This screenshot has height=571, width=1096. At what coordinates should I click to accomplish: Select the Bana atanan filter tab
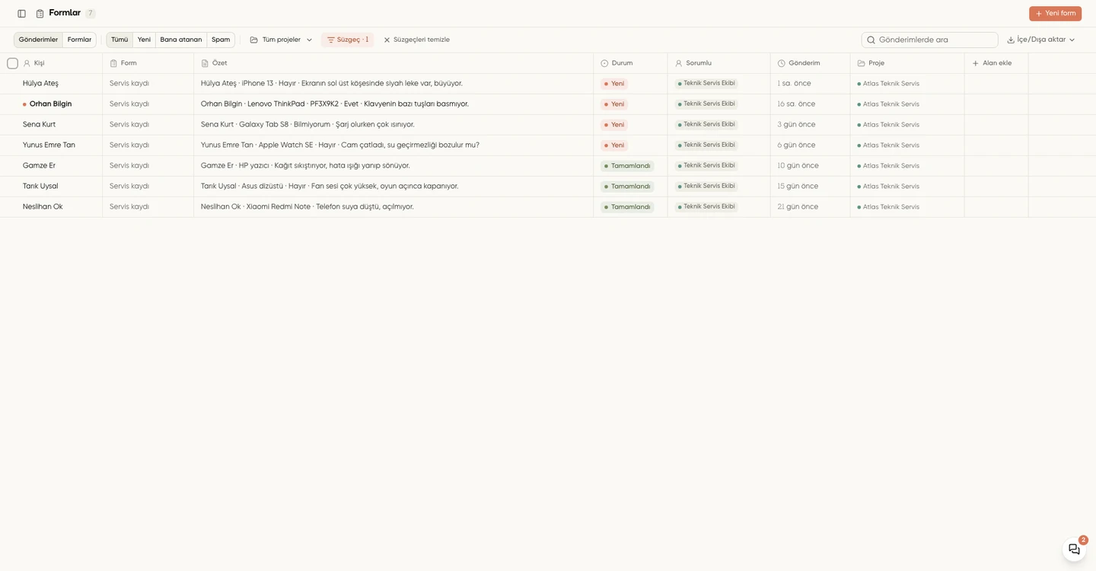pyautogui.click(x=181, y=40)
